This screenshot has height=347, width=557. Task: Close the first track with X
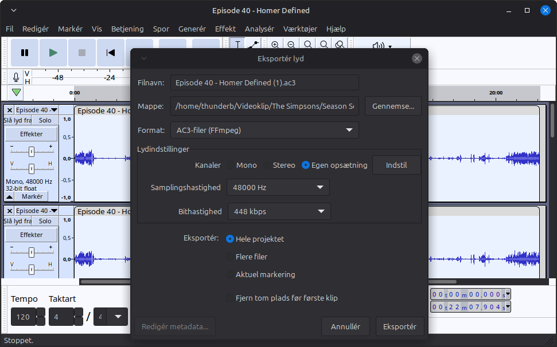click(x=9, y=110)
